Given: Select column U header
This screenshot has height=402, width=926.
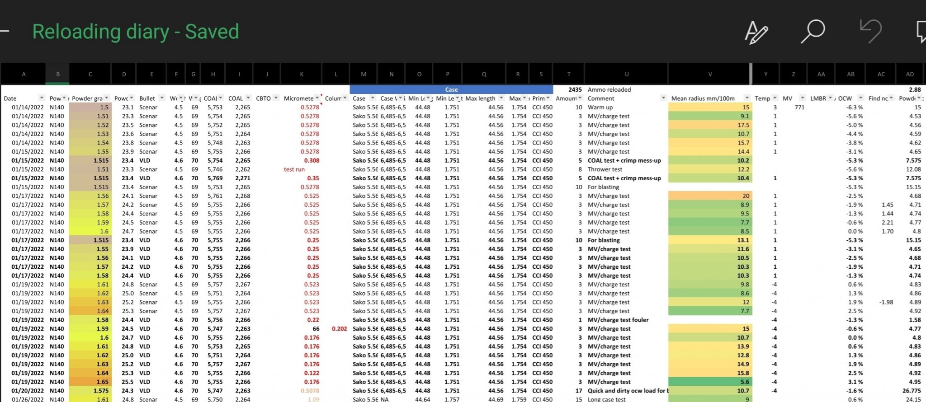Looking at the screenshot, I should pos(626,74).
